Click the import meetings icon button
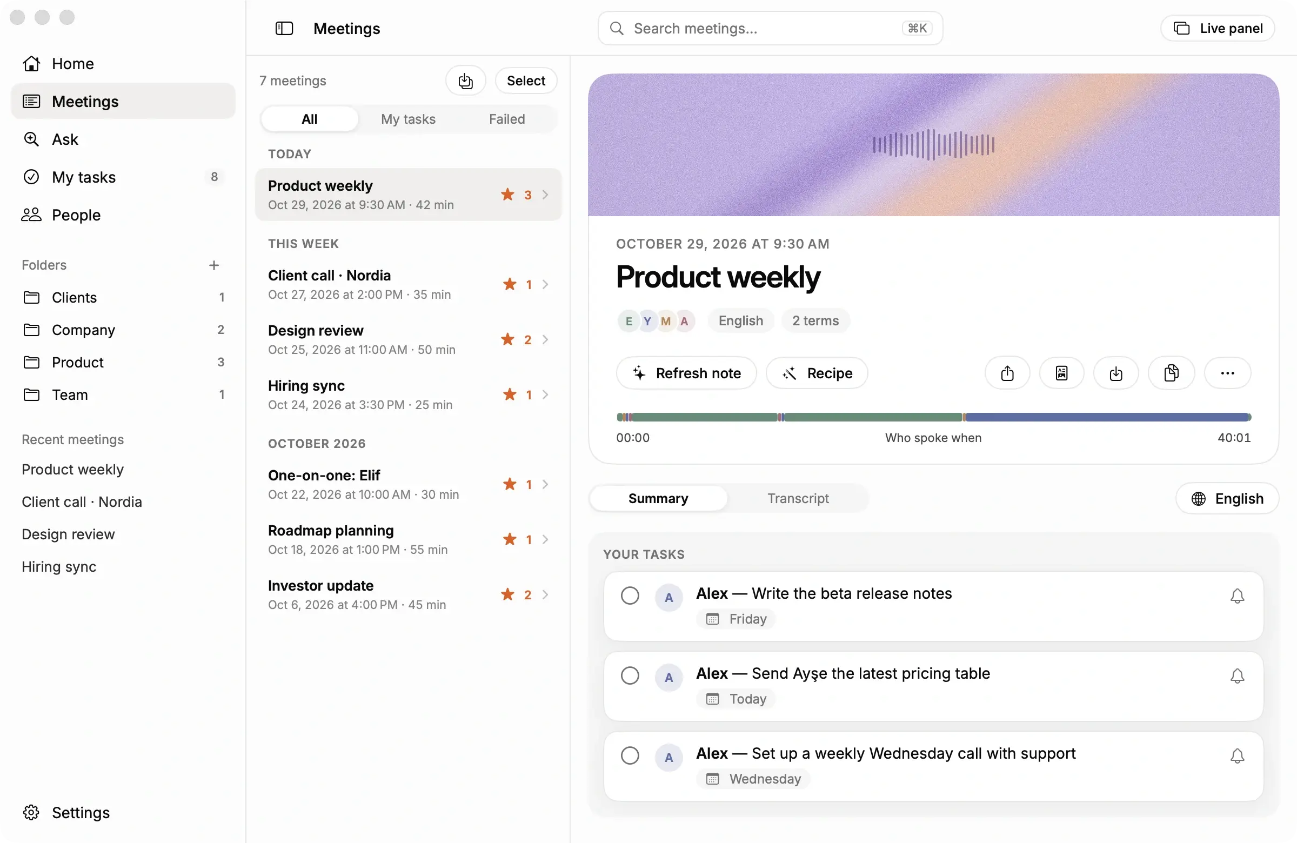 click(x=465, y=81)
